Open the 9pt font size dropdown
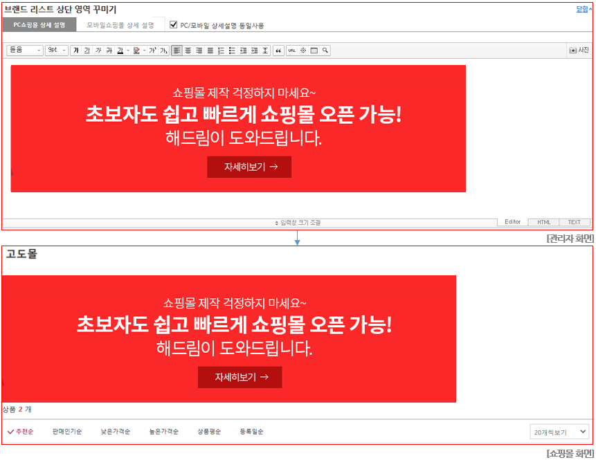 [x=57, y=50]
